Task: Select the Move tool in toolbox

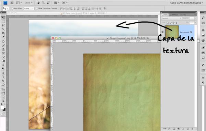Action: 3,17
